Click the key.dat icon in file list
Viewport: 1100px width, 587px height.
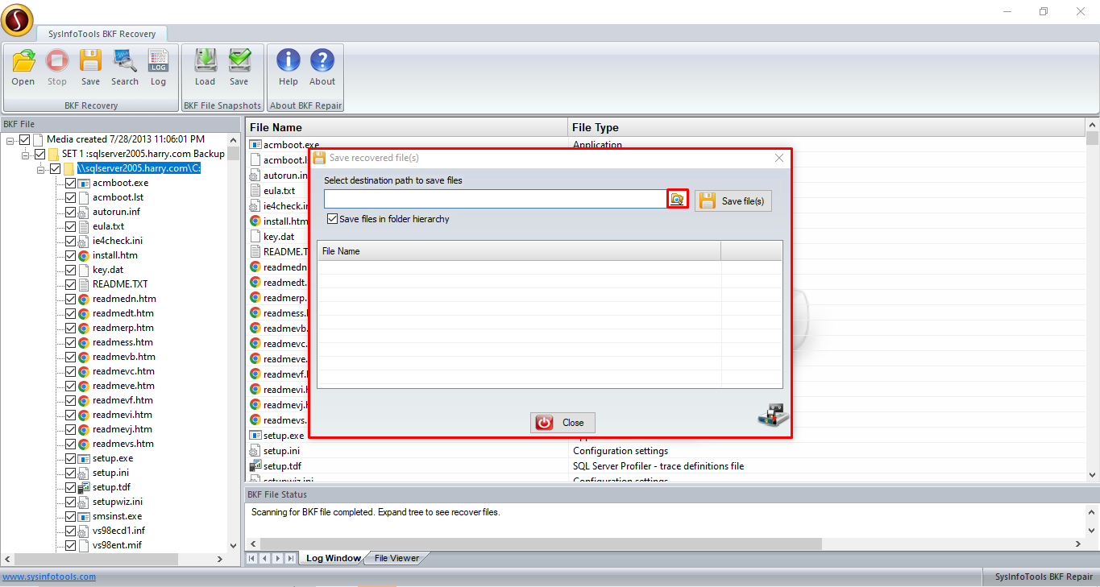[255, 237]
